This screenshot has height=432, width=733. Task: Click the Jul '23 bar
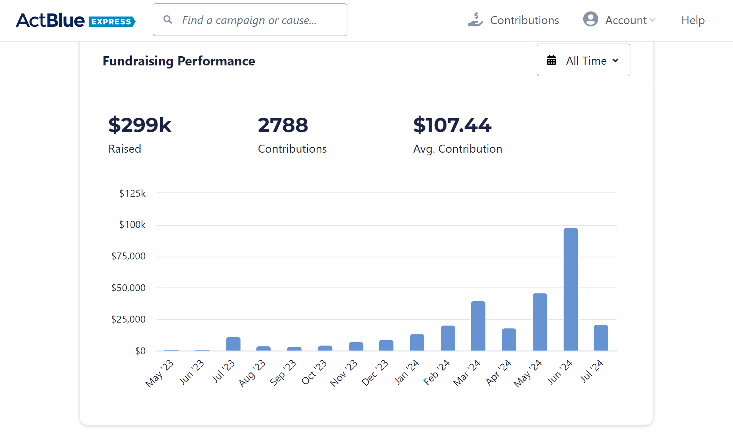pos(233,344)
